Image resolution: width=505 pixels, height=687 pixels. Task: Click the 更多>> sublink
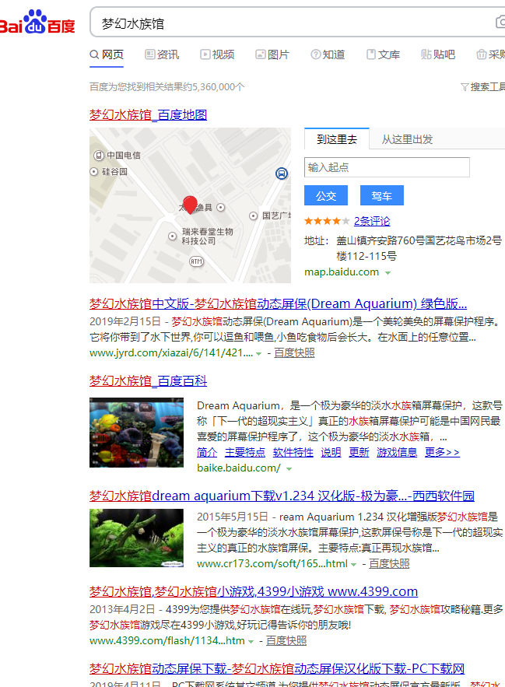442,452
